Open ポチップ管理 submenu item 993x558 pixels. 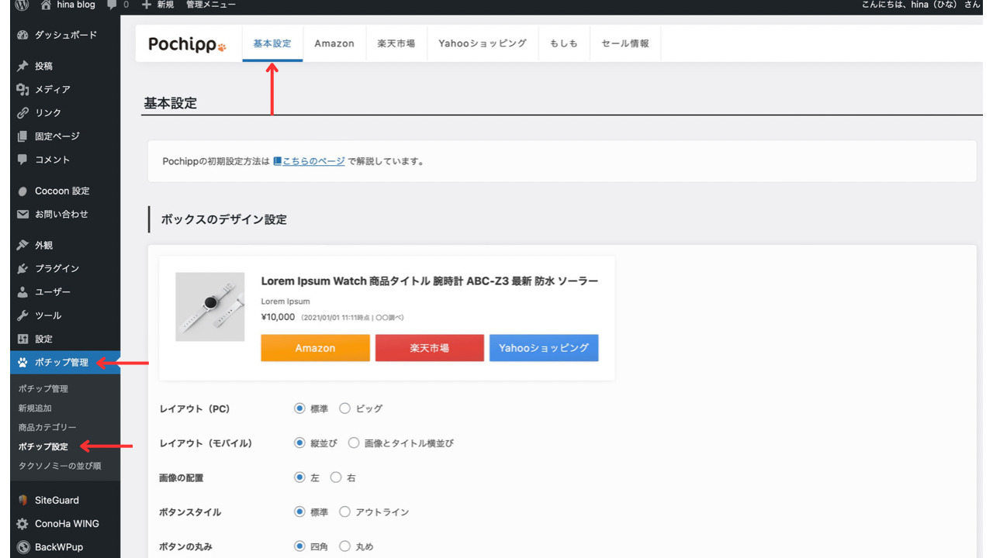point(43,388)
